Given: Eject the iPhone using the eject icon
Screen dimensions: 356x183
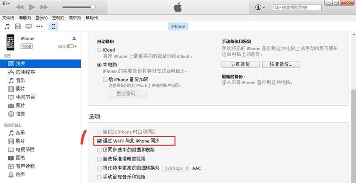Looking at the screenshot, I should [74, 38].
